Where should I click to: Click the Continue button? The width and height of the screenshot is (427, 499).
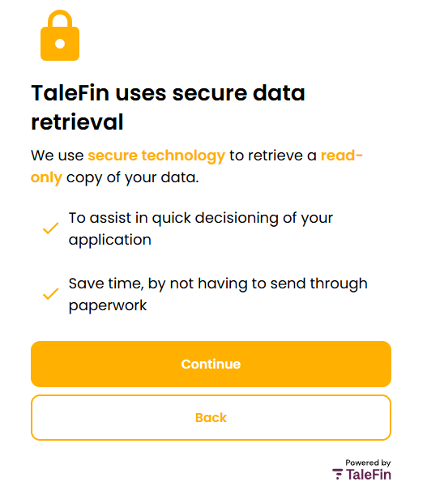(211, 364)
